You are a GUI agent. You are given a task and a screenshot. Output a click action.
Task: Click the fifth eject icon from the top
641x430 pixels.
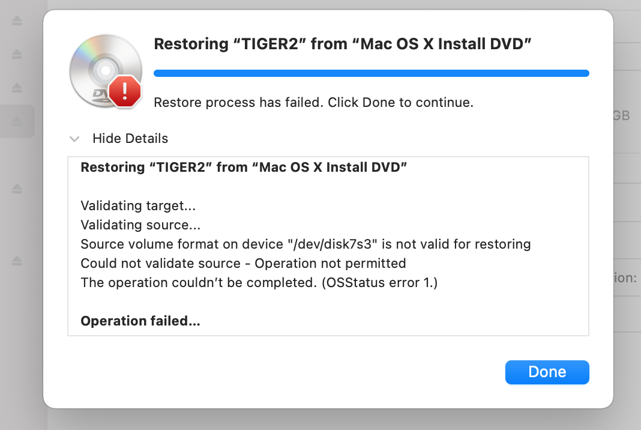pos(17,189)
